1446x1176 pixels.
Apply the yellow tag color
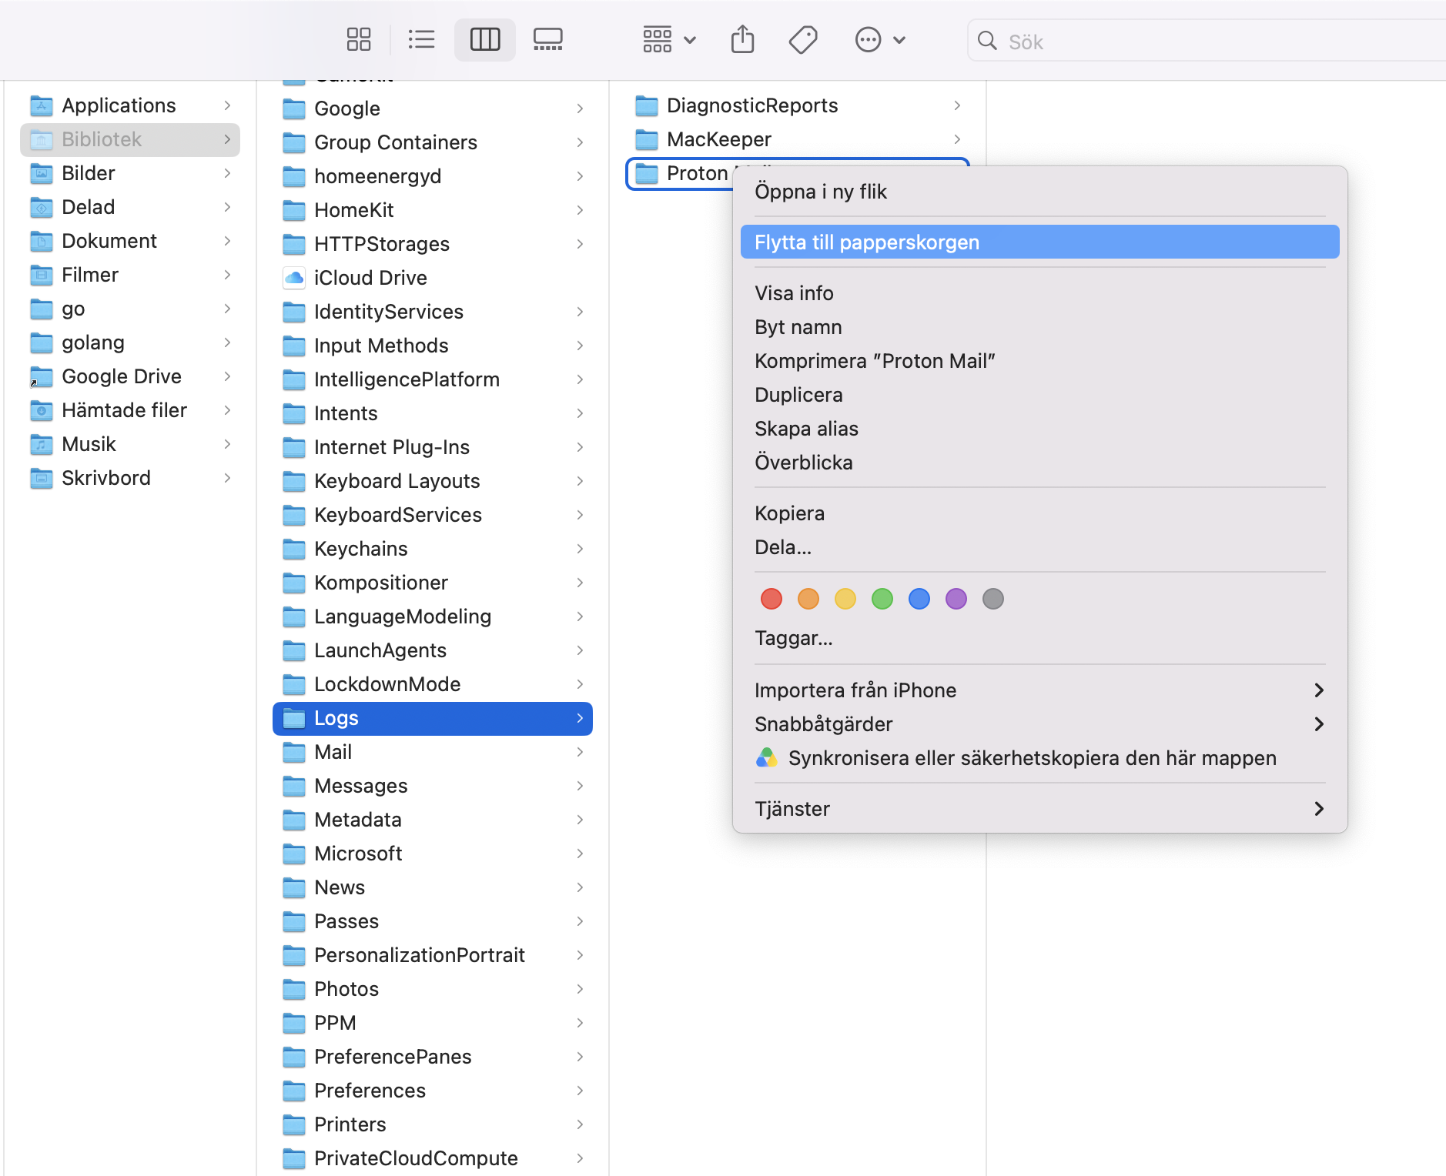coord(845,599)
